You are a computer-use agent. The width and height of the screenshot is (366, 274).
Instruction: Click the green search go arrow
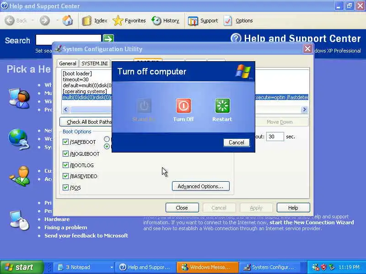(x=108, y=39)
